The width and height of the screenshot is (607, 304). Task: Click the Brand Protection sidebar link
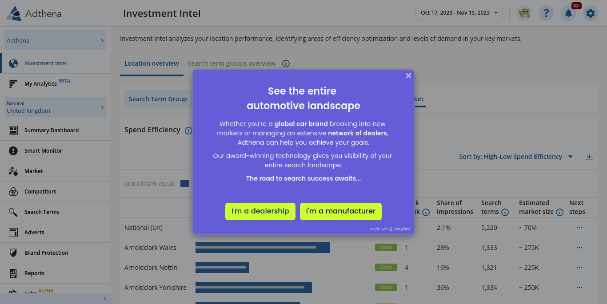pos(46,253)
